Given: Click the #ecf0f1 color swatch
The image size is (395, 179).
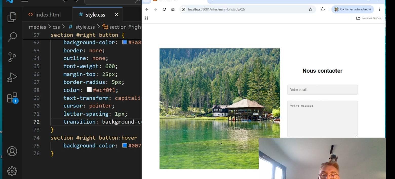Looking at the screenshot, I should click(89, 90).
